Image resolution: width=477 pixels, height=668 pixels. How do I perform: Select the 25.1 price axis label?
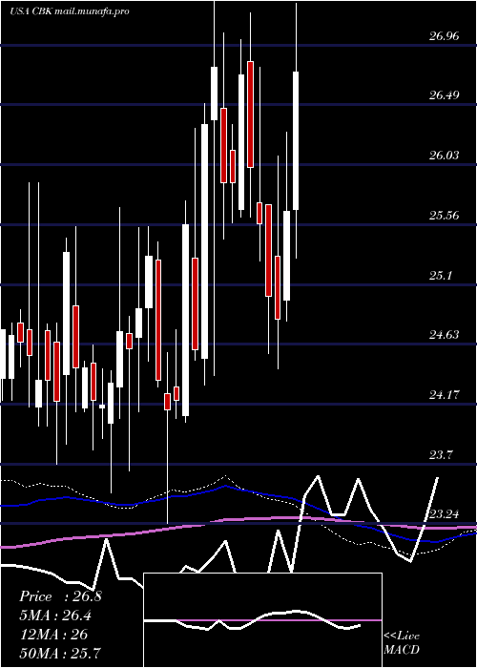(441, 275)
